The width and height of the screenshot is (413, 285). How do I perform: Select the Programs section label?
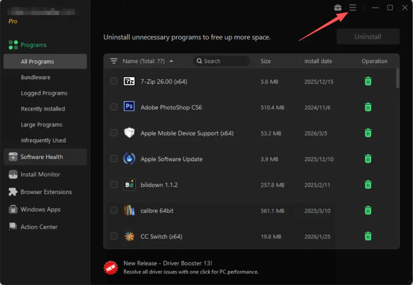tap(33, 45)
